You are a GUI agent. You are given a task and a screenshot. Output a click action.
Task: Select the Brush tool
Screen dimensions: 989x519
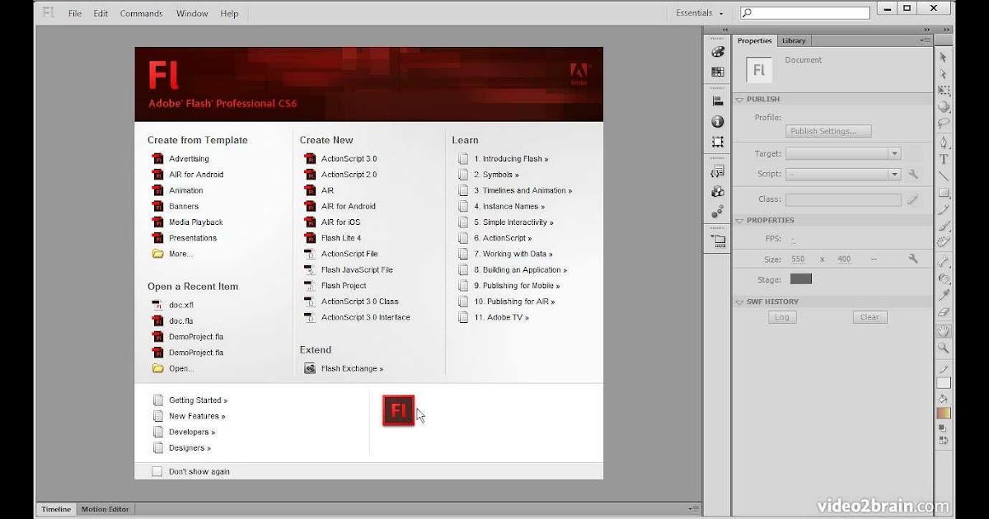click(x=944, y=226)
